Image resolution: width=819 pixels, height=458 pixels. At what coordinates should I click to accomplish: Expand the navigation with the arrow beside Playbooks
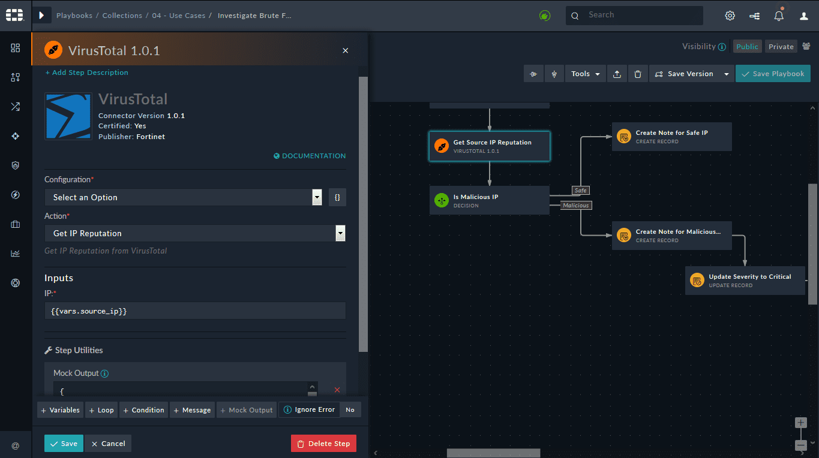(x=41, y=16)
